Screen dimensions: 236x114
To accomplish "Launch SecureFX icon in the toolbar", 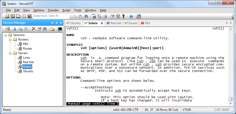I will coord(139,16).
